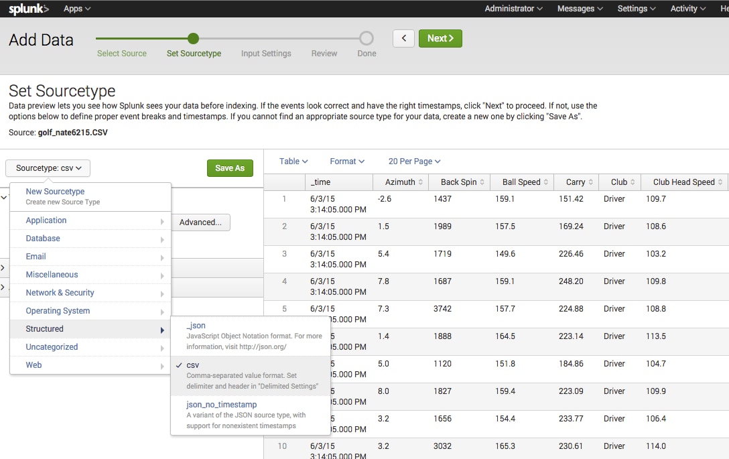
Task: Expand the Network & Security category
Action: pyautogui.click(x=90, y=293)
